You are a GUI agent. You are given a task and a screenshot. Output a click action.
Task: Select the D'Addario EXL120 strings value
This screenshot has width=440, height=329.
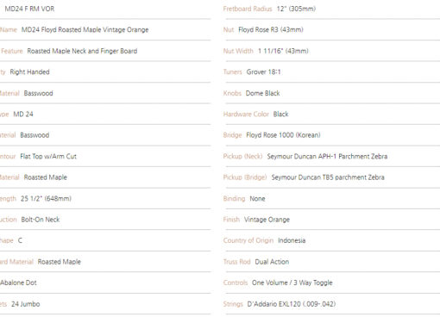point(292,304)
